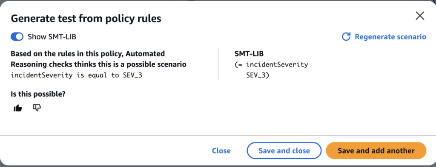Click "Reasoning checks thinks this is a possible scenario" line
Screen dimensions: 436x167
click(x=98, y=64)
